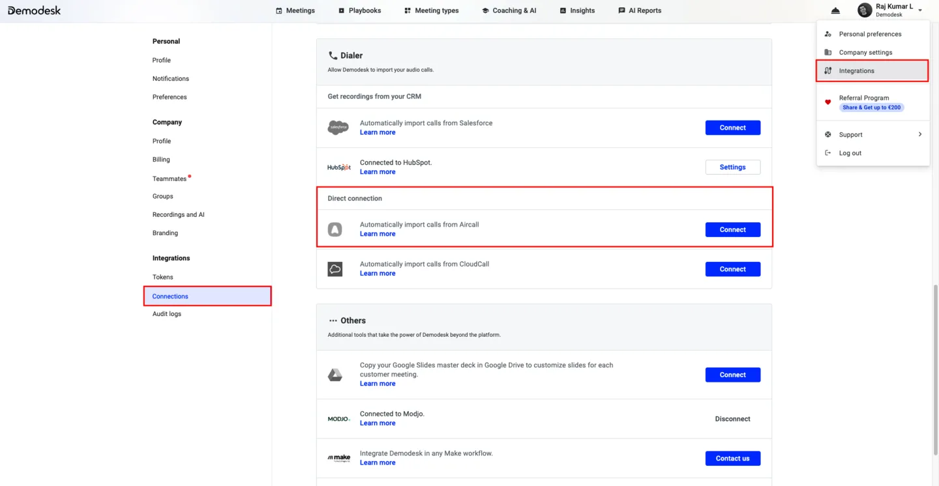Click Contact us for Make

(x=732, y=458)
